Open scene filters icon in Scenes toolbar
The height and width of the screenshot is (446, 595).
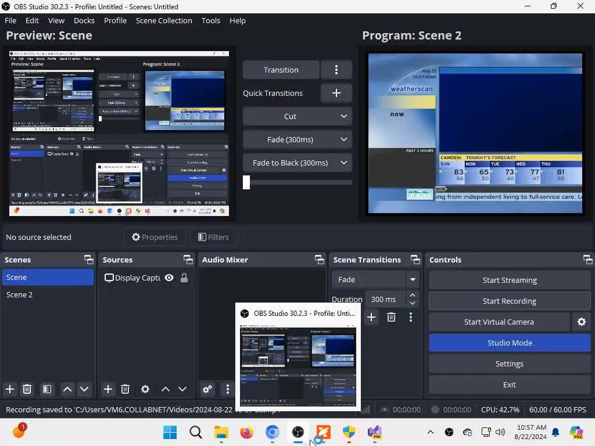pyautogui.click(x=46, y=389)
